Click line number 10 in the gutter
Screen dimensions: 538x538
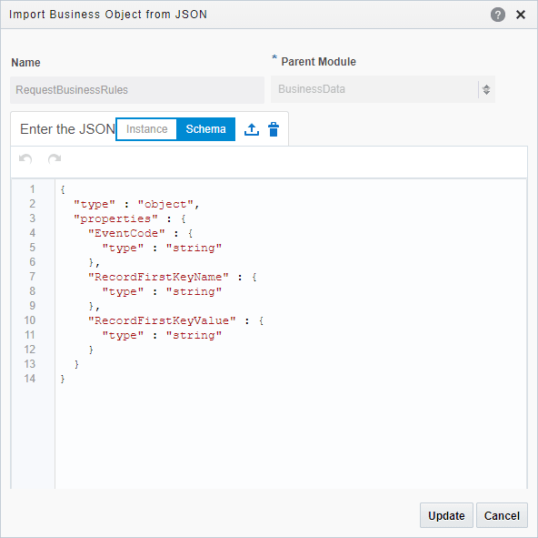click(x=30, y=320)
